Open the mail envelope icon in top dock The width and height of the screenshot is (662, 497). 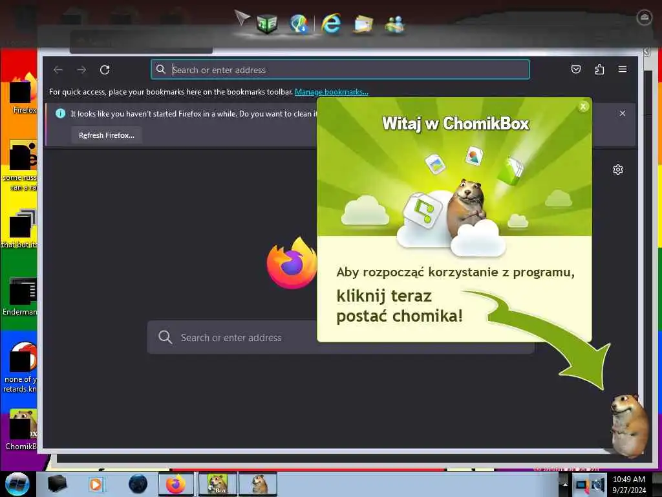click(x=363, y=24)
